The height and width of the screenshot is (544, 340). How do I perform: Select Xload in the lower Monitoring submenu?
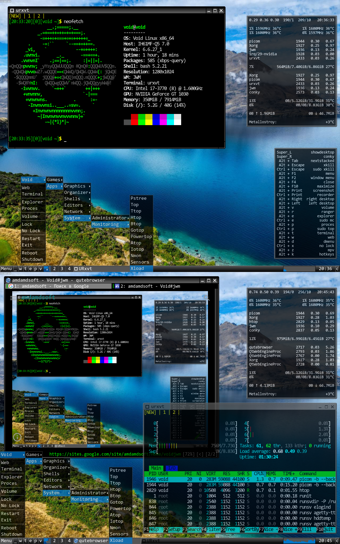121,540
